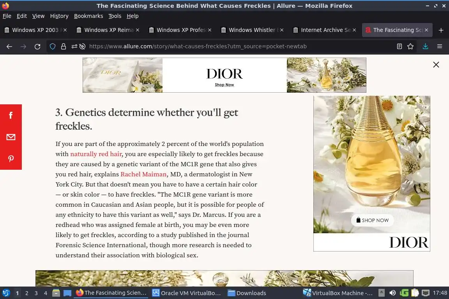Open tracking protection shield panel

coord(52,46)
